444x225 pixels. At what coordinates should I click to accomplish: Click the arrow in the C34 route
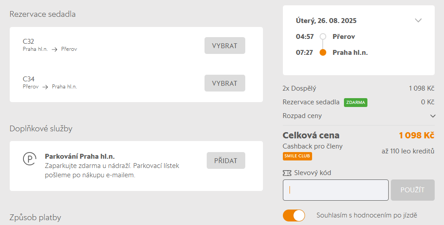(x=45, y=87)
